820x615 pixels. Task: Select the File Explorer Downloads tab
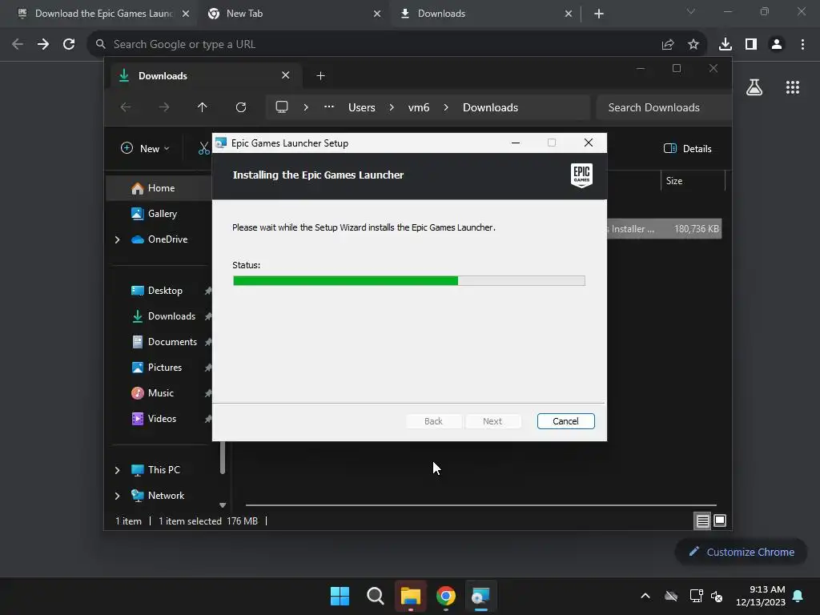click(x=205, y=76)
